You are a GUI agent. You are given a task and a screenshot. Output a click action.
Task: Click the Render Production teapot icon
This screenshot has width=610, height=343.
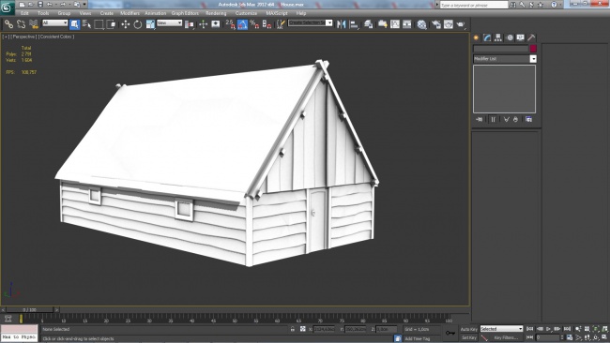461,24
